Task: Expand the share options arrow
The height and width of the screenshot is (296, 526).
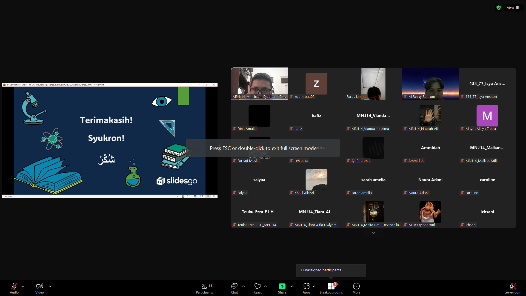Action: (x=292, y=286)
